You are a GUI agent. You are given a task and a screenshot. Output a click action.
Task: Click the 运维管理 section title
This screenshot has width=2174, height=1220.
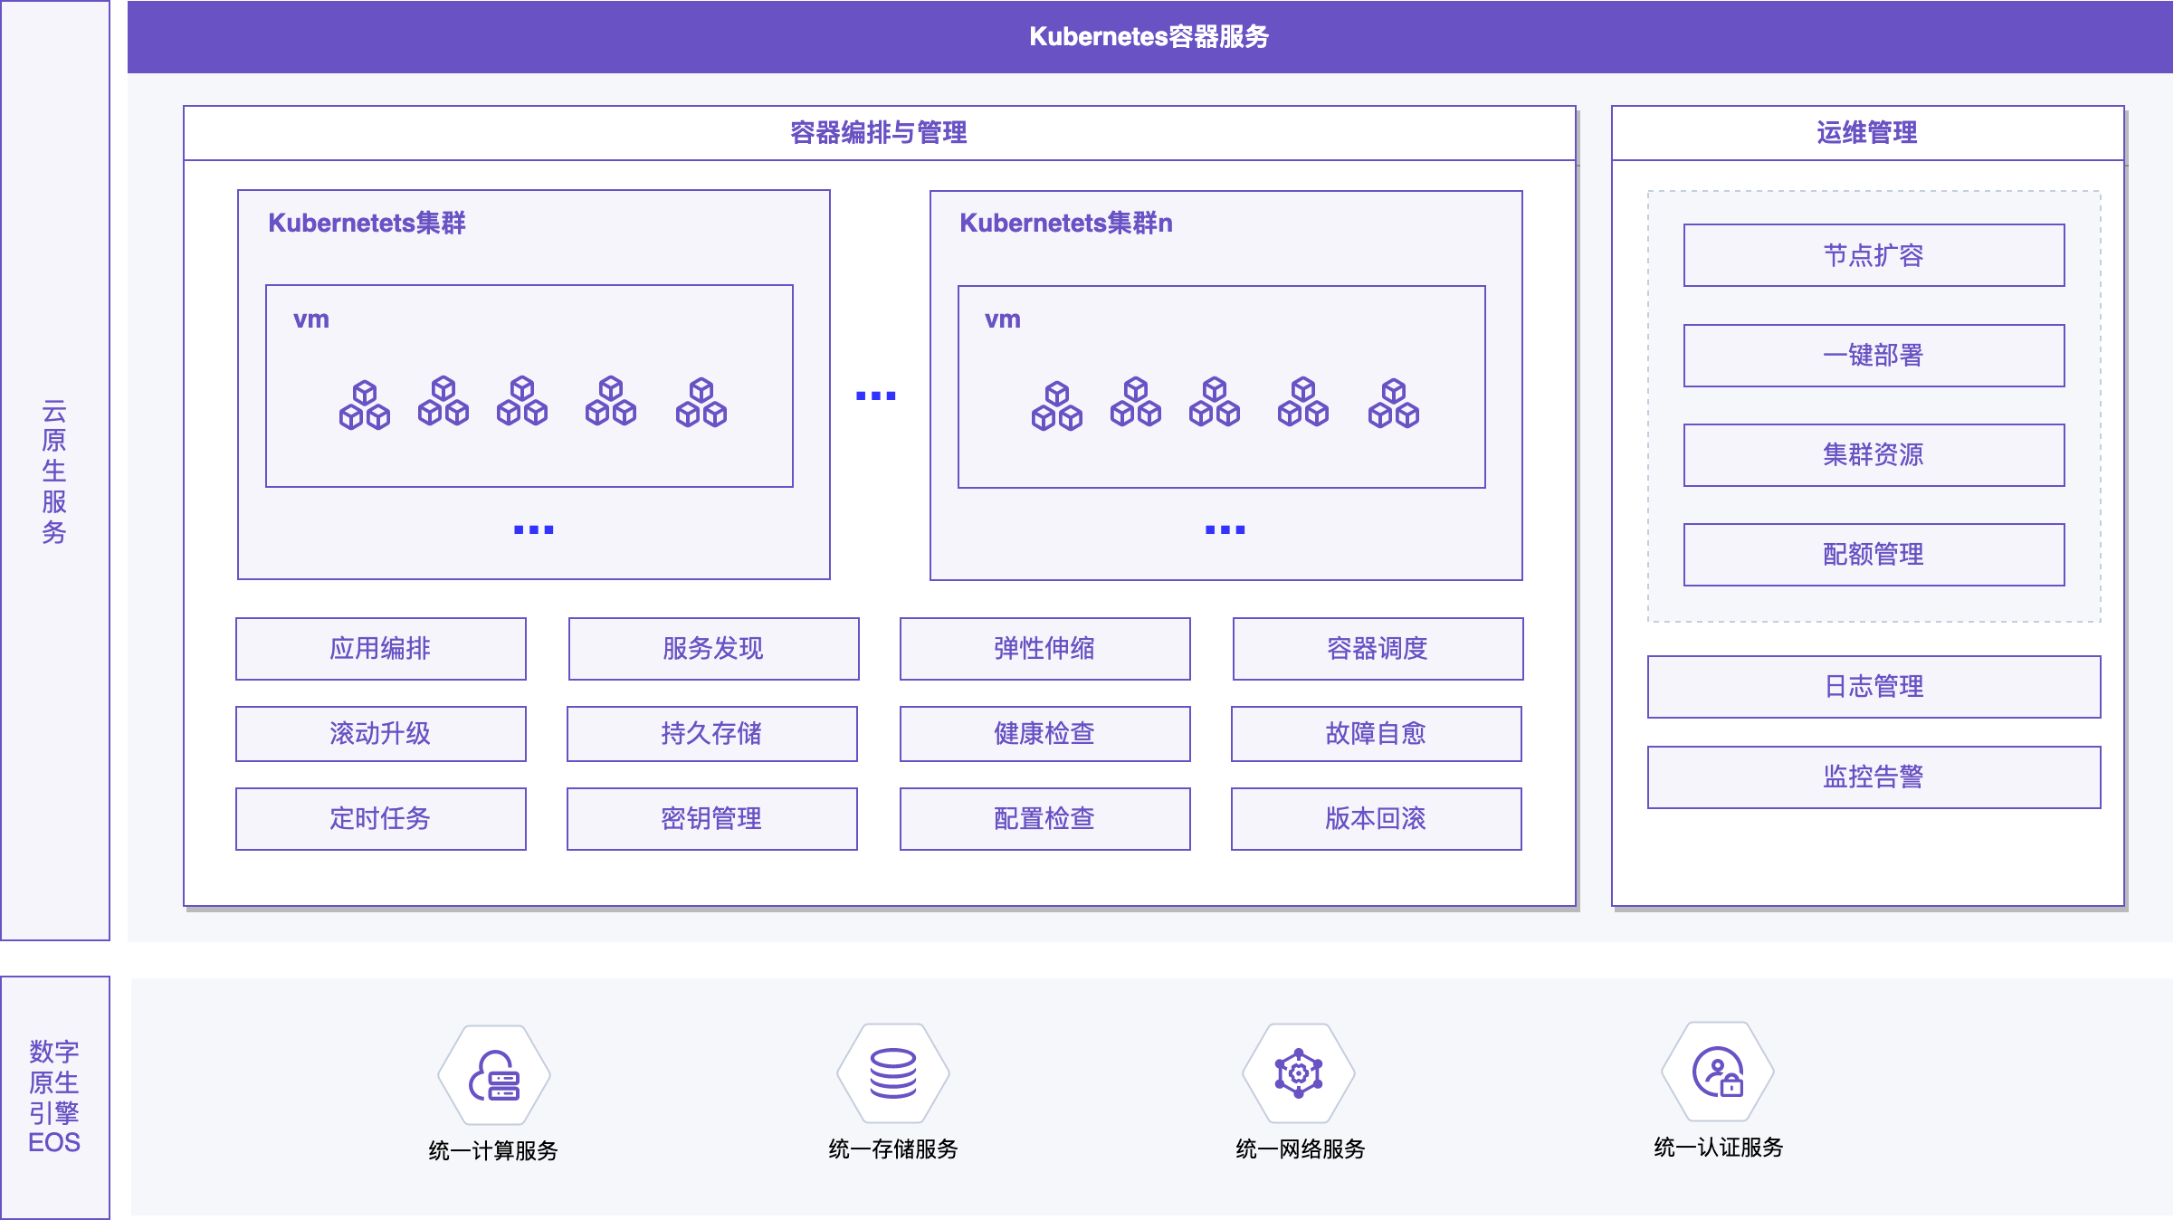(1867, 133)
